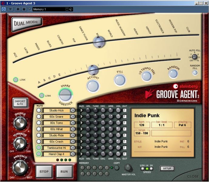Audition Studio Kick with AUD arrow
This screenshot has width=209, height=182.
(81, 110)
